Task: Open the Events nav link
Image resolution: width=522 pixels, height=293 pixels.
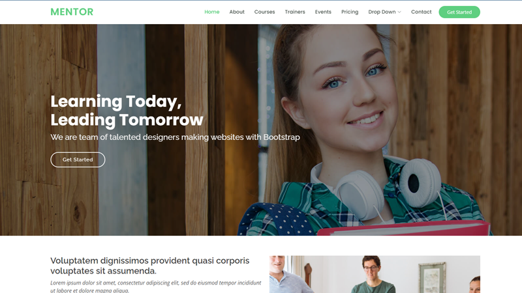Action: tap(323, 12)
